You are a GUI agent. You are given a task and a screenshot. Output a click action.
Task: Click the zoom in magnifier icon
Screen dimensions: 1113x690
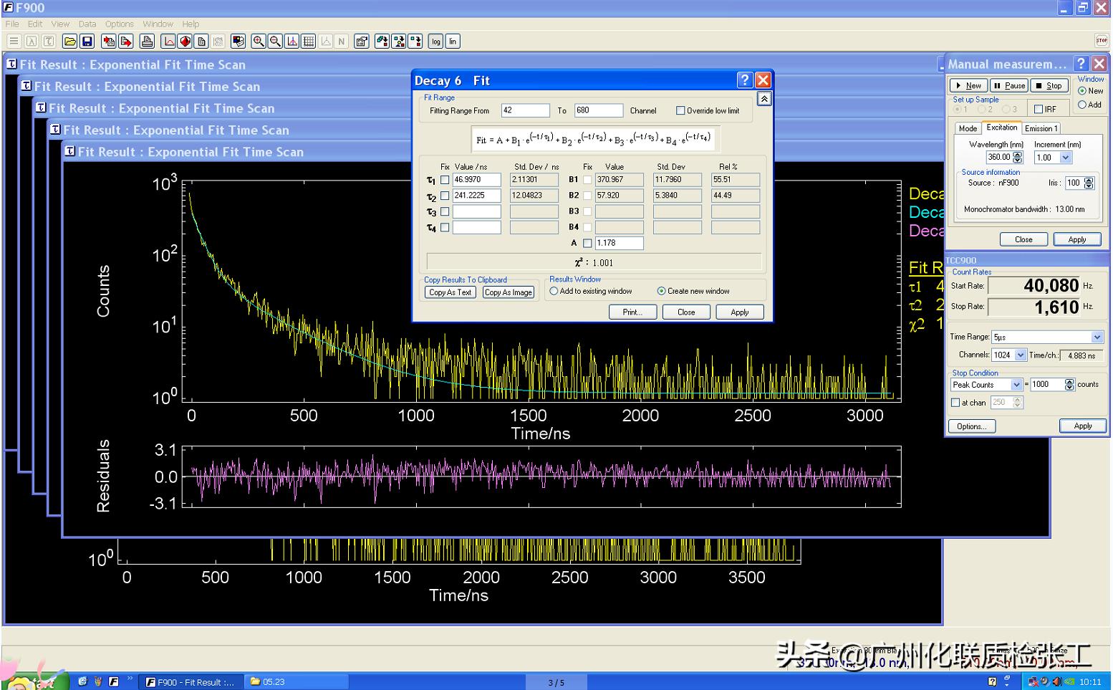(259, 42)
